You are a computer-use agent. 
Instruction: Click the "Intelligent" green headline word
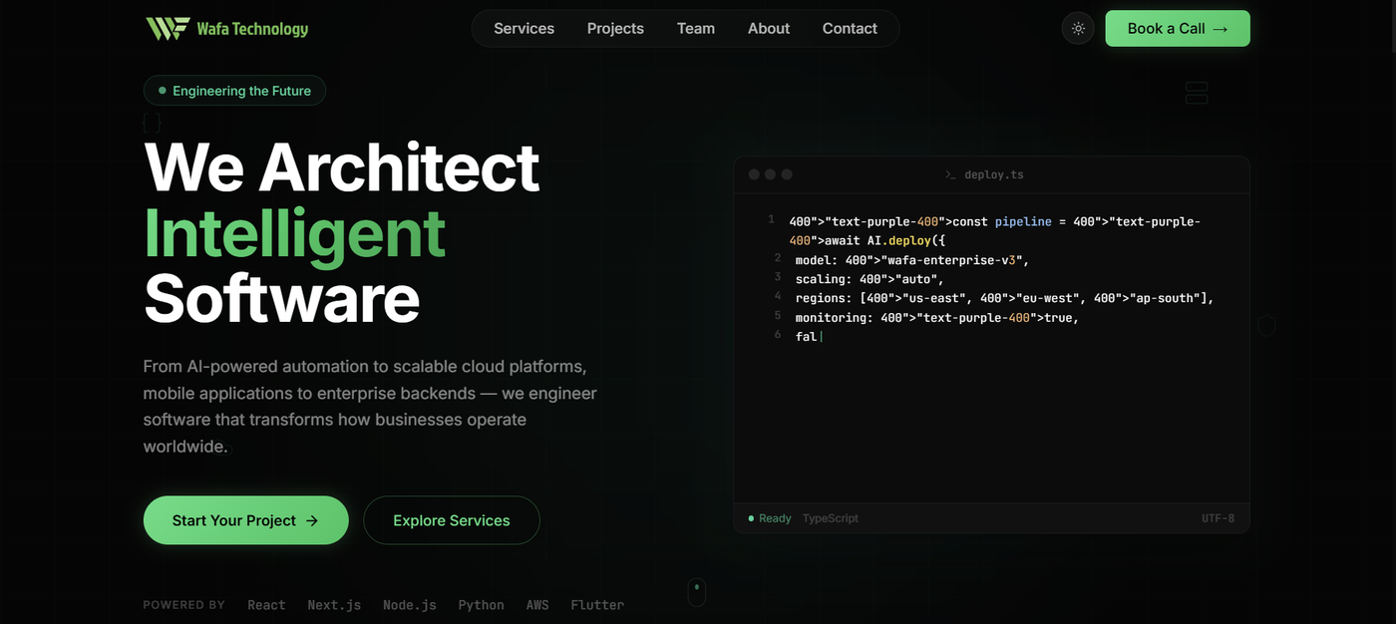click(x=294, y=233)
